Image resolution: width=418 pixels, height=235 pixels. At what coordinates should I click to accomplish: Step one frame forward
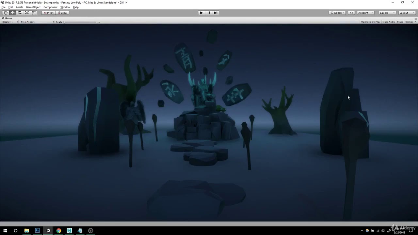(216, 13)
